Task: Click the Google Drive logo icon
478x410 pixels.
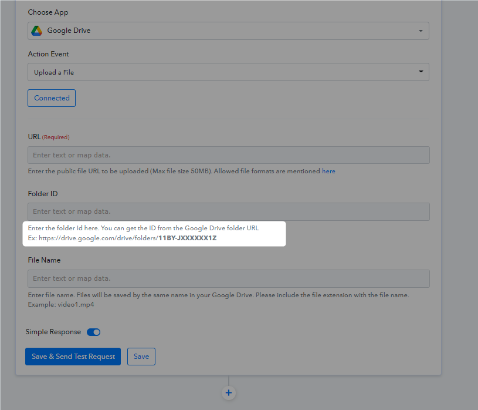Action: pyautogui.click(x=36, y=31)
